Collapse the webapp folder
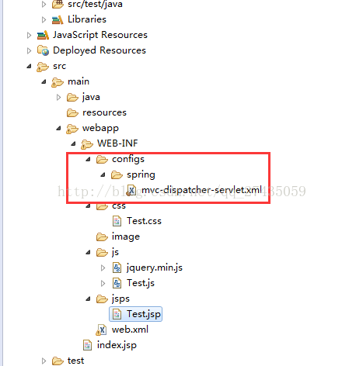 (x=58, y=128)
